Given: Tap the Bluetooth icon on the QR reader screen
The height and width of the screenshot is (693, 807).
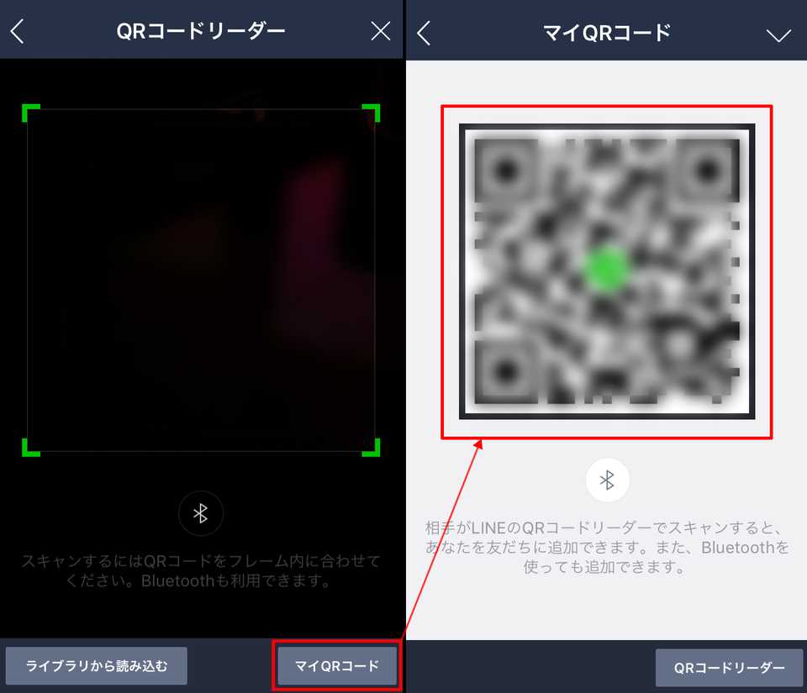Looking at the screenshot, I should pos(201,513).
